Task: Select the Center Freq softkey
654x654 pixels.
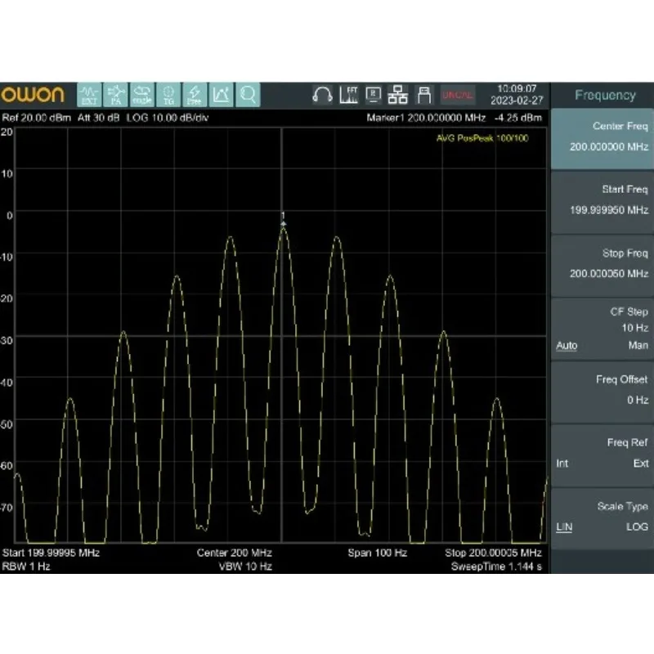Action: pyautogui.click(x=602, y=137)
